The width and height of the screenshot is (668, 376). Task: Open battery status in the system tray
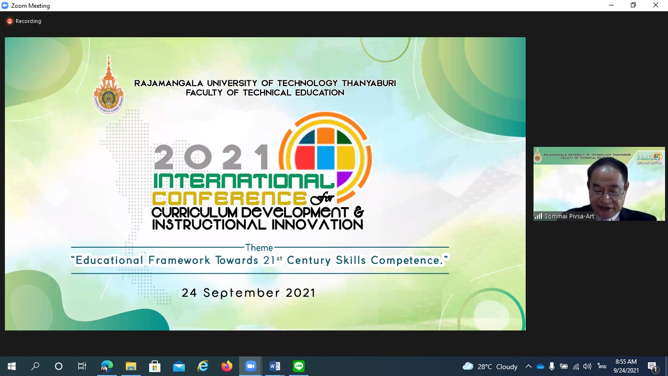tap(564, 366)
